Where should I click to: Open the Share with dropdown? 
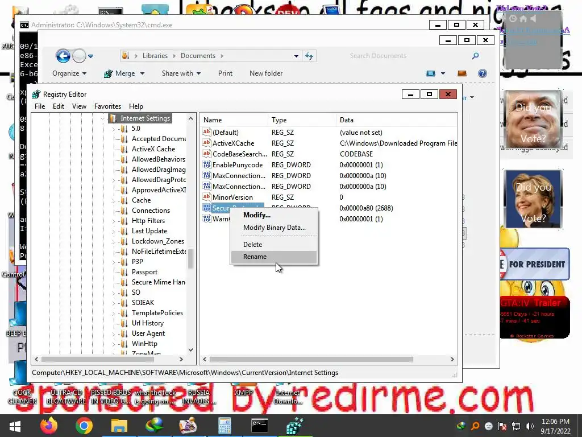181,73
